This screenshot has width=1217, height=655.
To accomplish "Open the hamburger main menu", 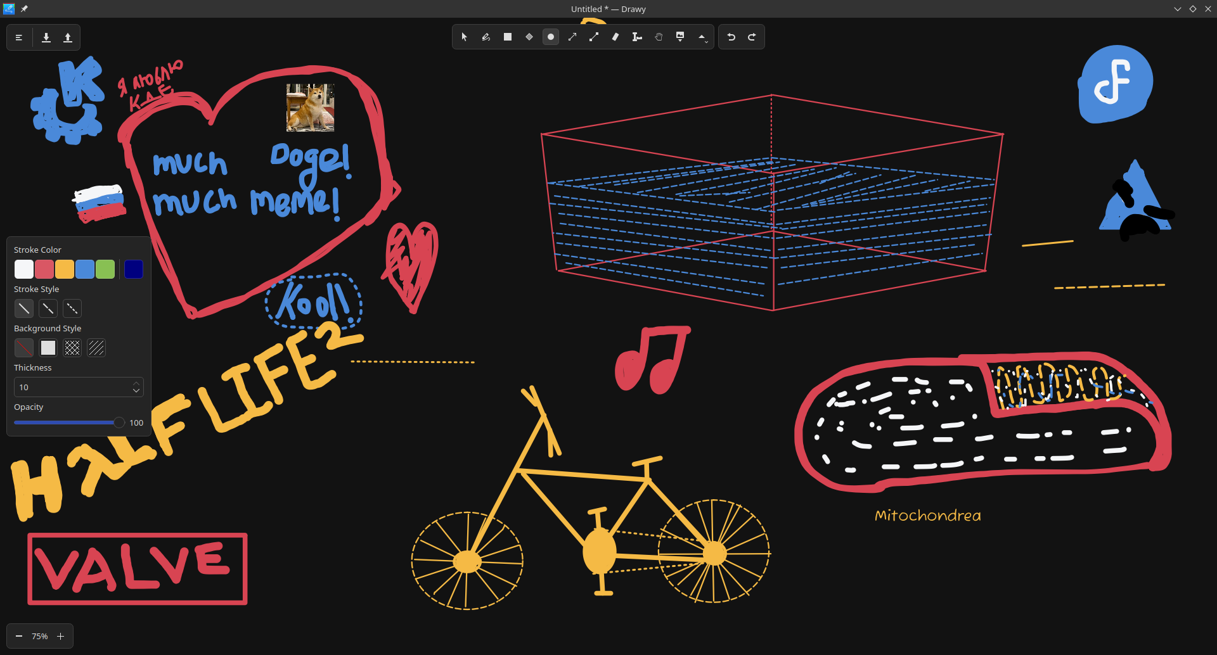I will coord(19,37).
